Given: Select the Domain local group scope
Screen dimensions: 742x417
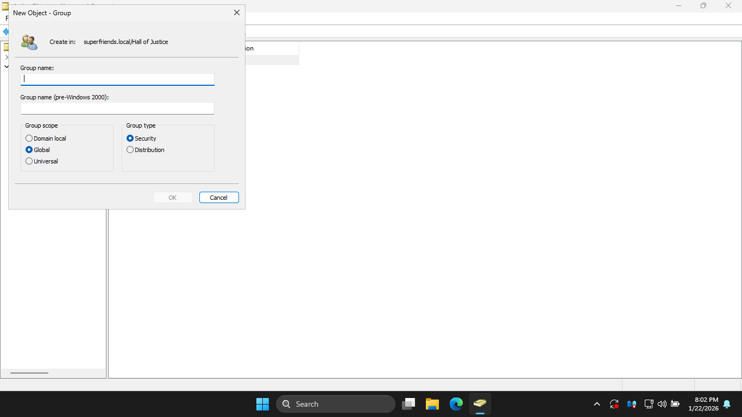Looking at the screenshot, I should tap(29, 138).
